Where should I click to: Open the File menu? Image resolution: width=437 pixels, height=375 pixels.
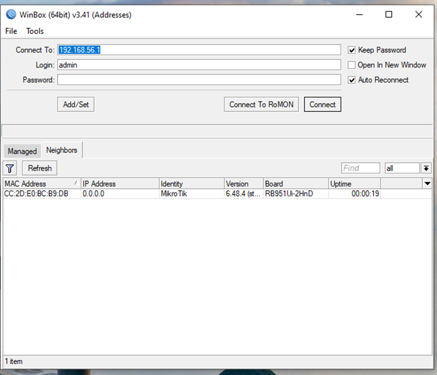10,31
